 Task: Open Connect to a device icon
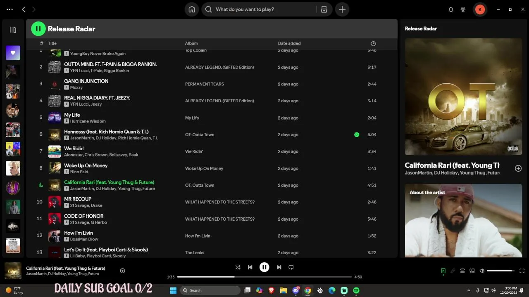point(472,271)
